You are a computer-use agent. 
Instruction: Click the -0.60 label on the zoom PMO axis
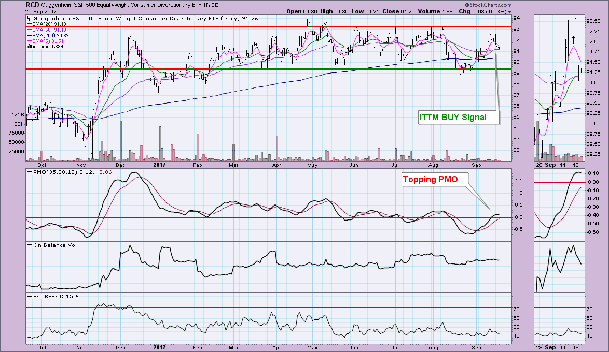point(592,232)
